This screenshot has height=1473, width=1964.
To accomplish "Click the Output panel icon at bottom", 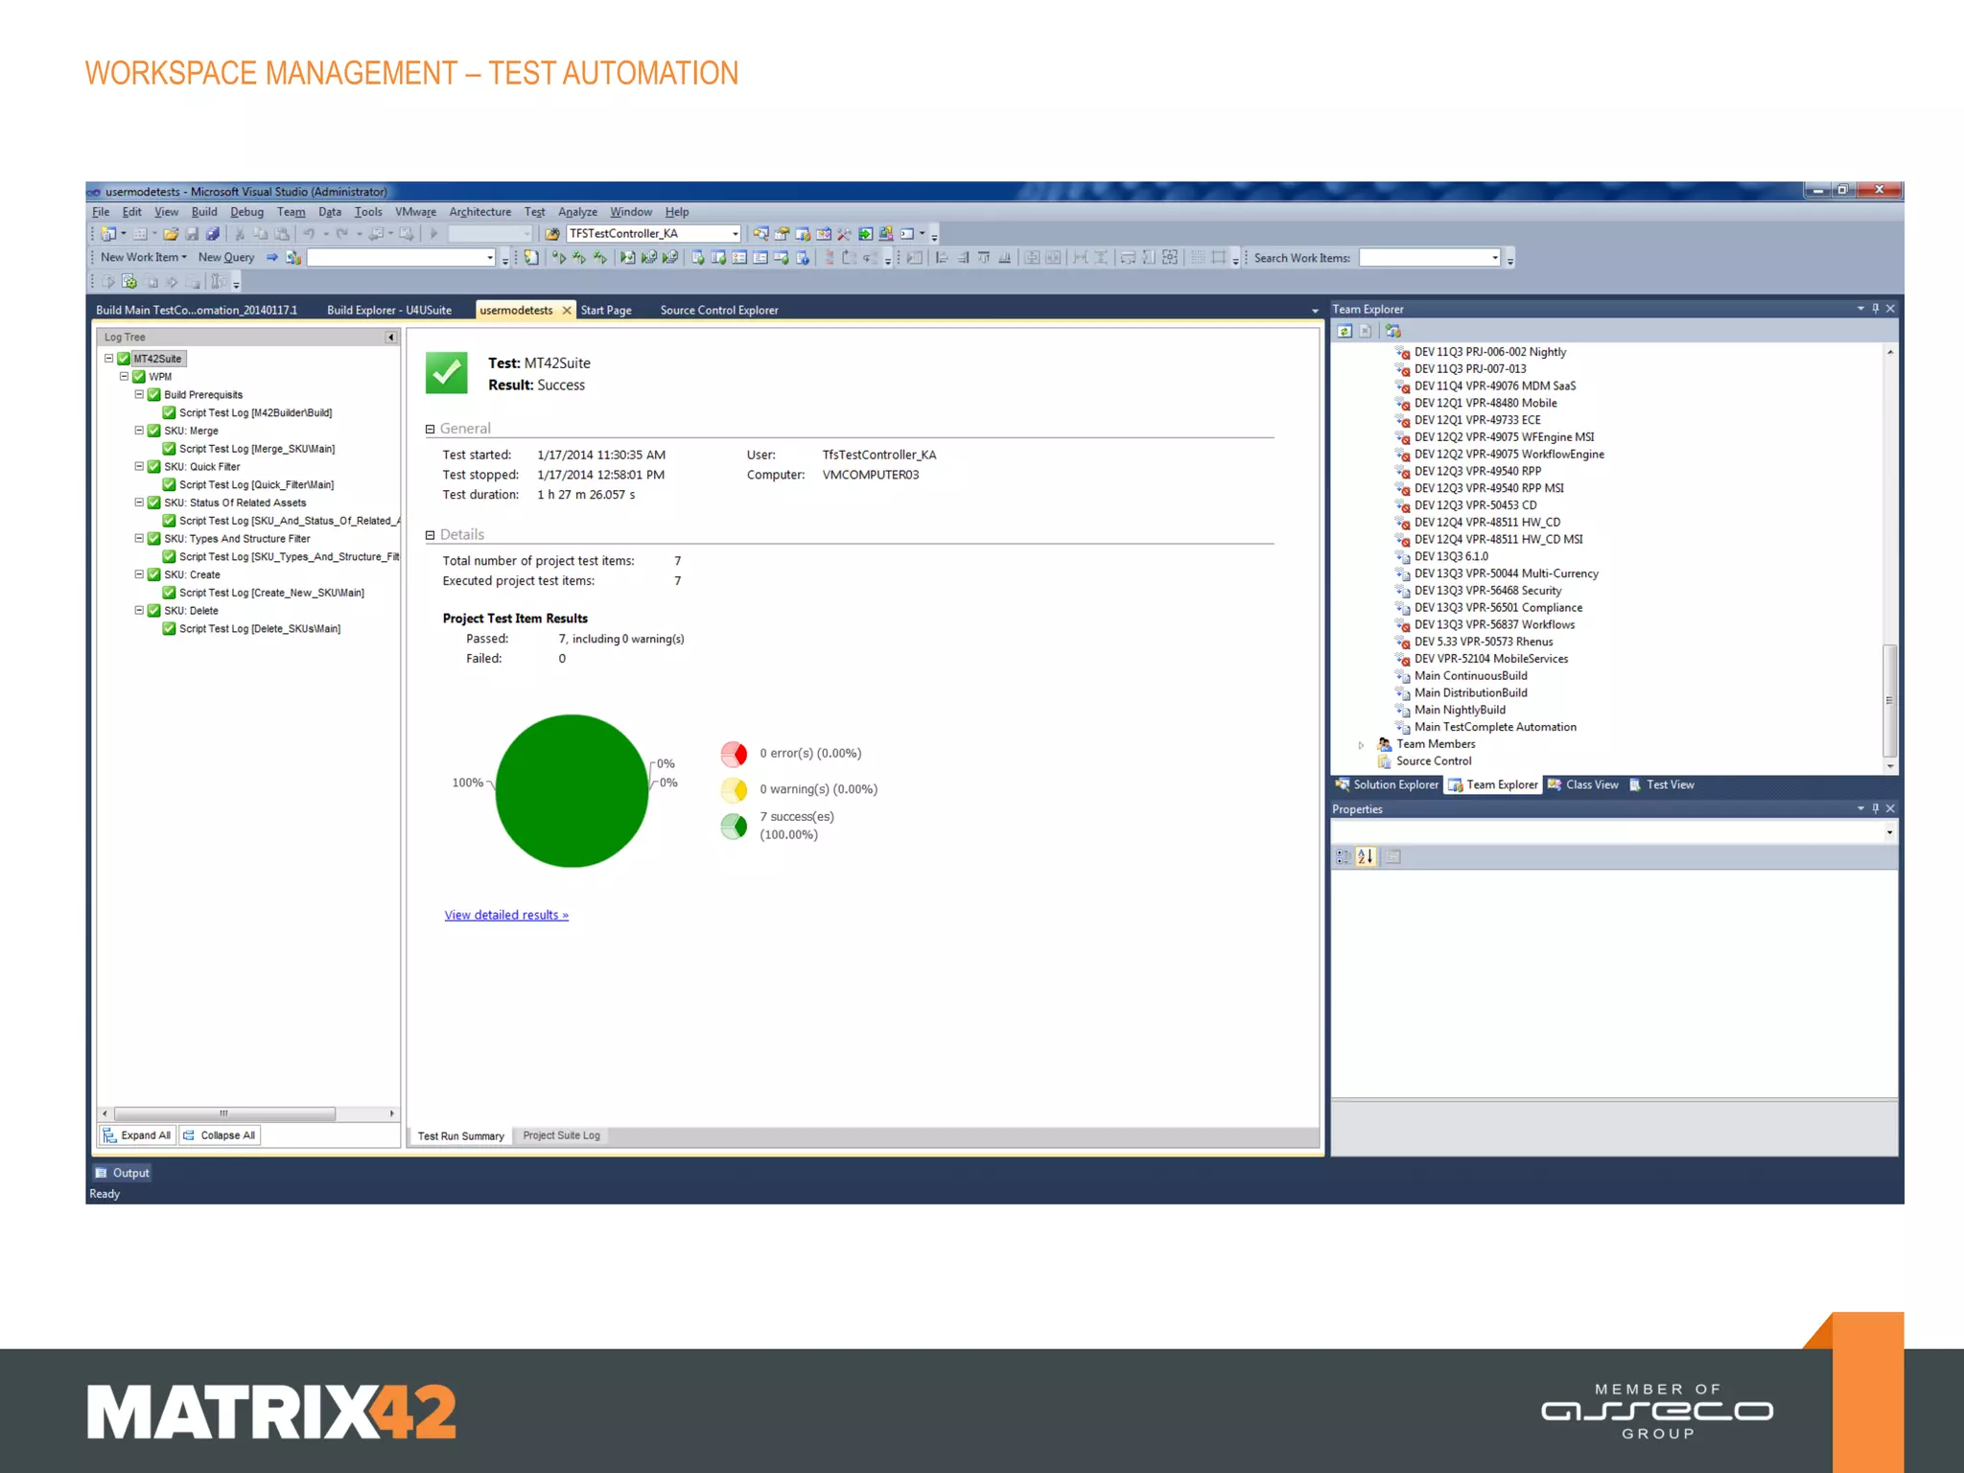I will (x=101, y=1173).
